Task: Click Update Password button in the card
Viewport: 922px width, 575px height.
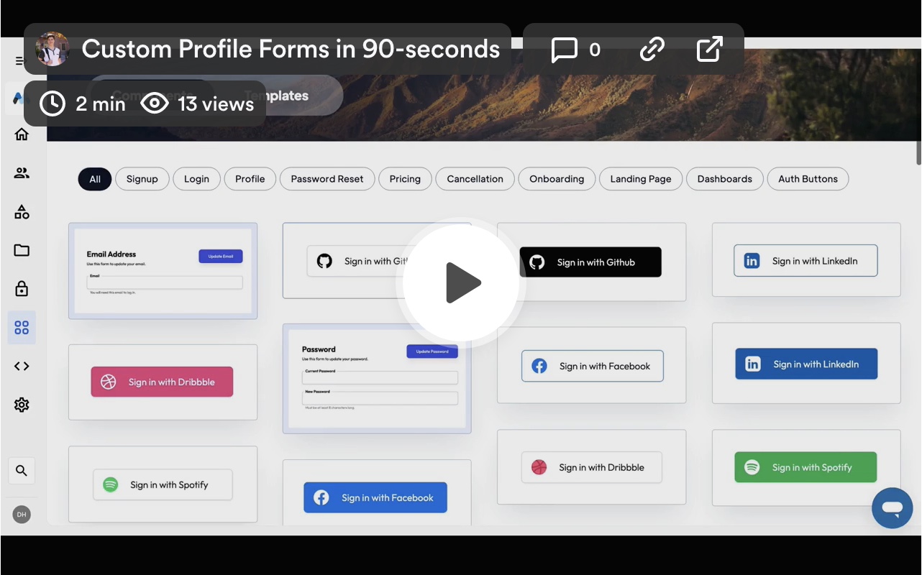Action: pos(432,351)
